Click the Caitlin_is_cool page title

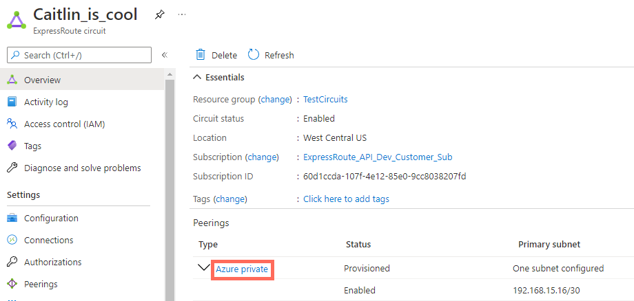pos(85,14)
